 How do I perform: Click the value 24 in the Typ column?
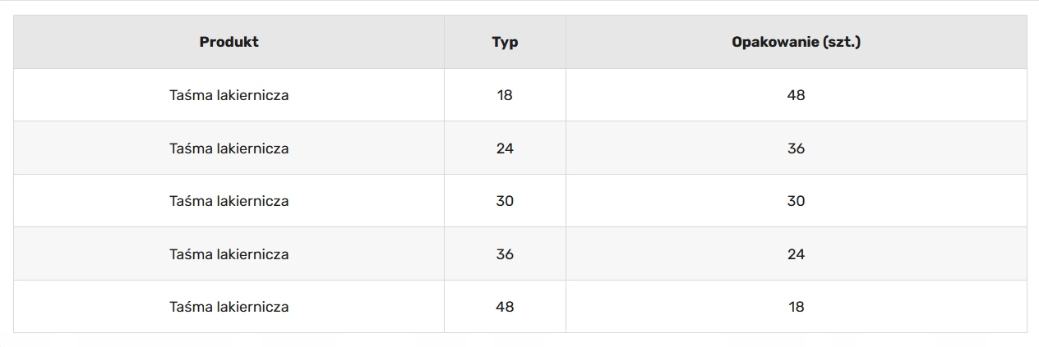tap(505, 148)
